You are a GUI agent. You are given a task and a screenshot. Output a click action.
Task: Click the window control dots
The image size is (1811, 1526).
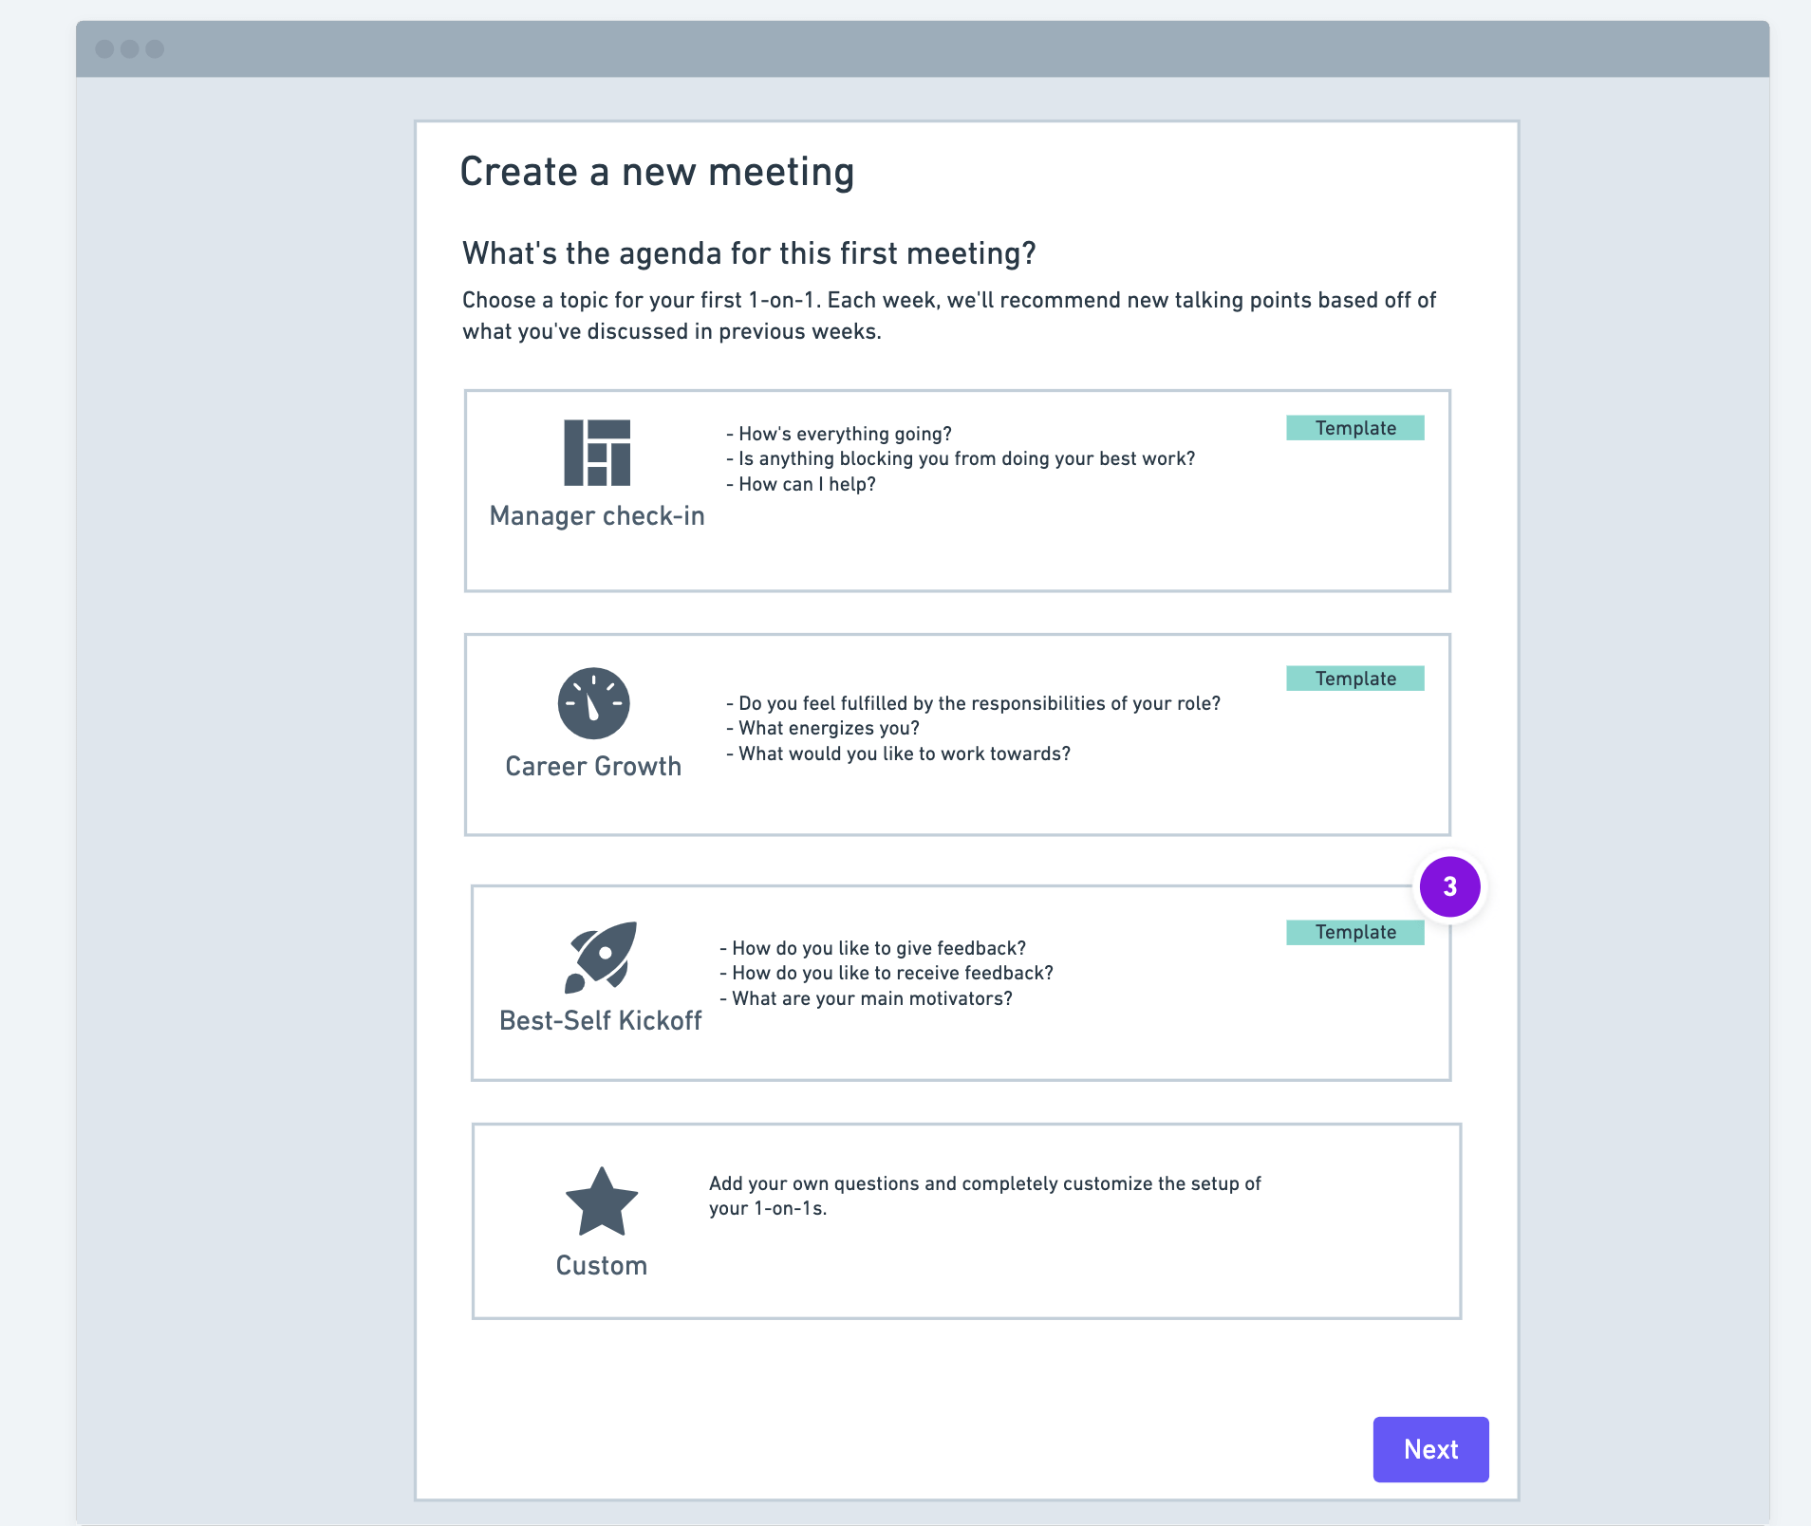(129, 47)
